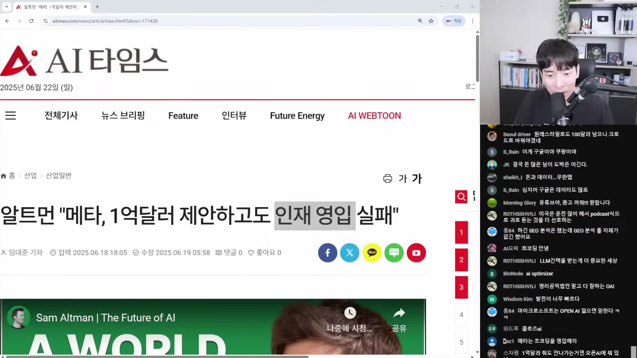This screenshot has height=358, width=637.
Task: Share to Naver blog icon
Action: [394, 253]
